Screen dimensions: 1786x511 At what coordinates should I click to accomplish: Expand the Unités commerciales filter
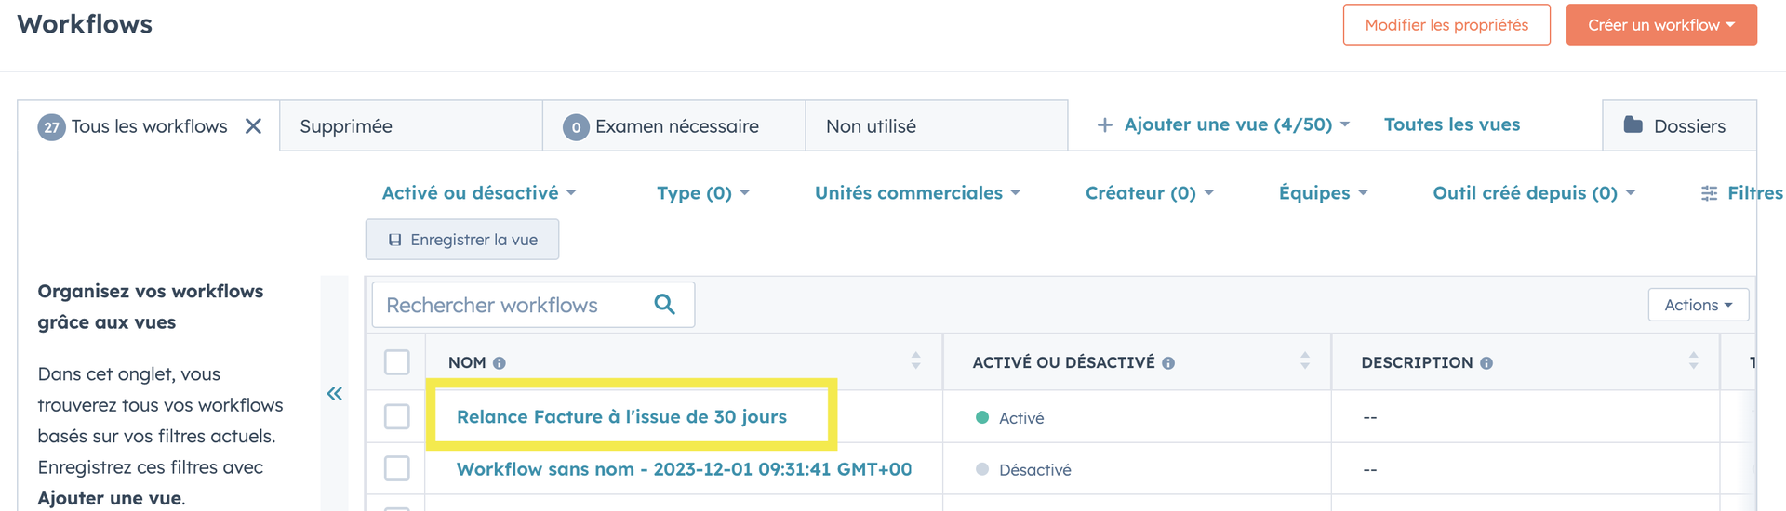point(918,193)
